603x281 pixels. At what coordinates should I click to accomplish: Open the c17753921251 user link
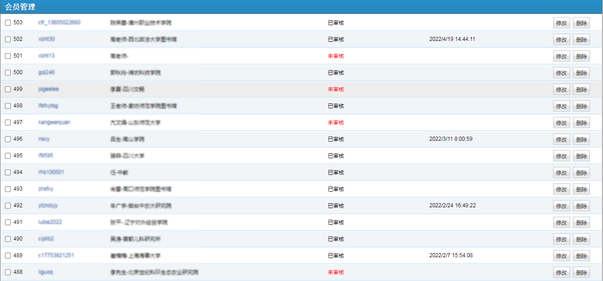[56, 255]
